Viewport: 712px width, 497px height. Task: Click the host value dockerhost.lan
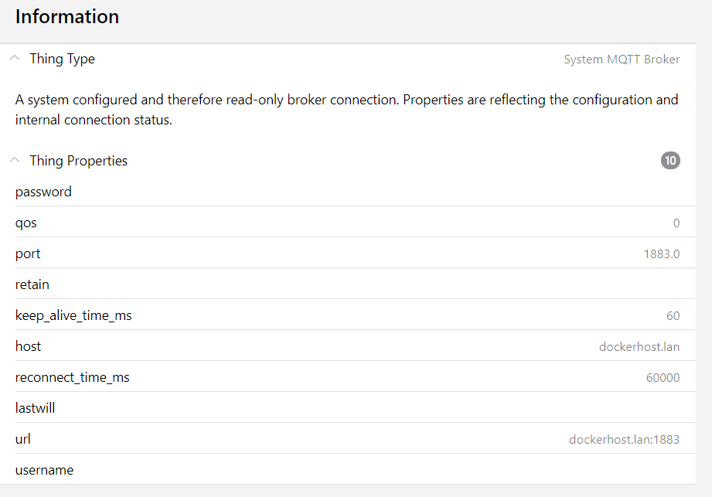point(639,347)
